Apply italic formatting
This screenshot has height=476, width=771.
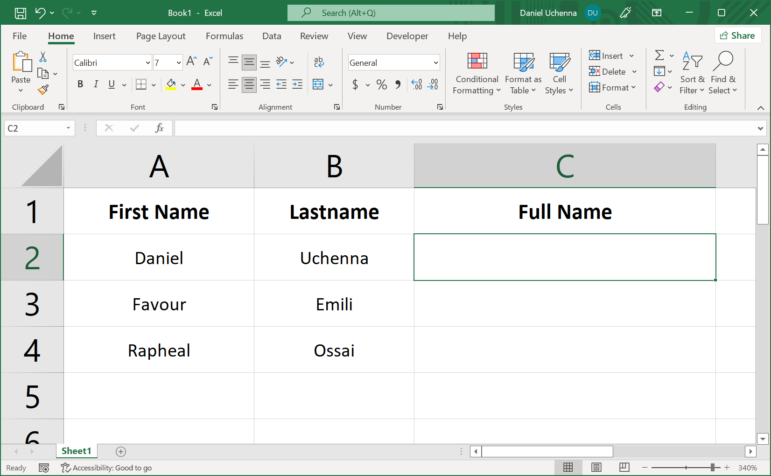pos(96,84)
